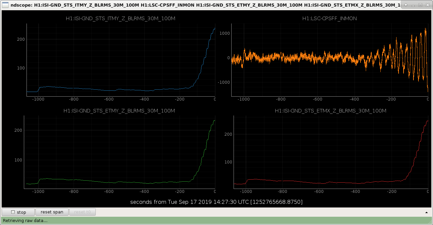Click the reset span button

pyautogui.click(x=52, y=212)
